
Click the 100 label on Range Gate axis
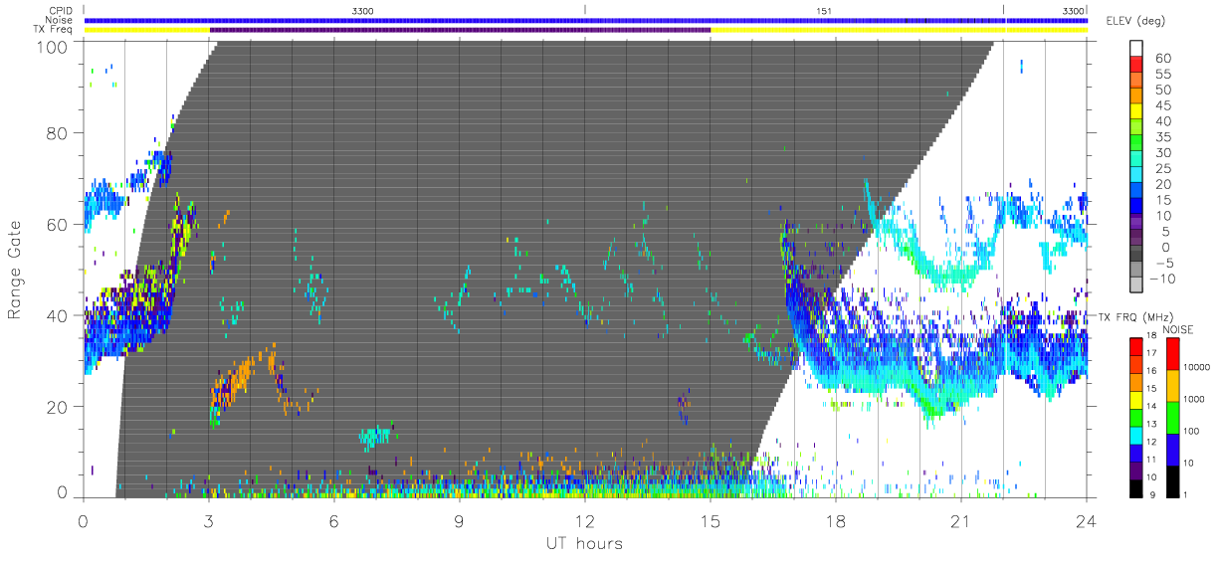(x=52, y=47)
